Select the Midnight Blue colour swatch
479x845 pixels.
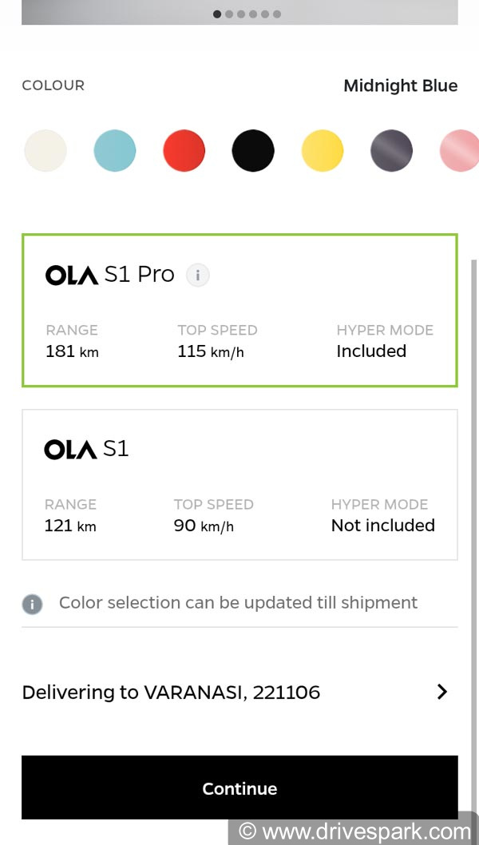pos(391,150)
